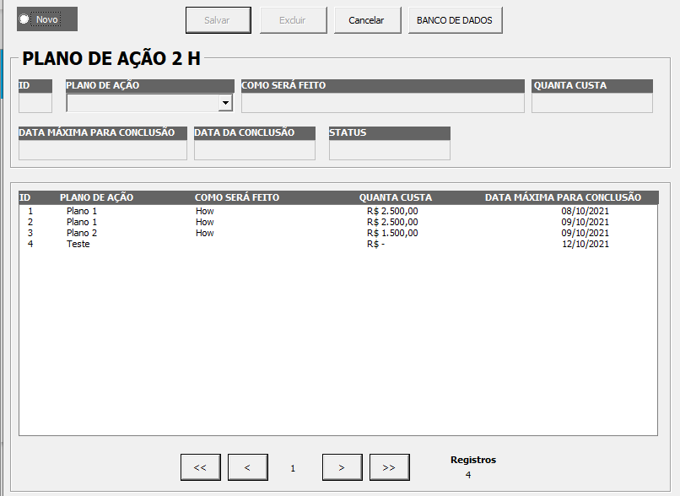
Task: Select the Data da Conclusão field
Action: tap(254, 149)
